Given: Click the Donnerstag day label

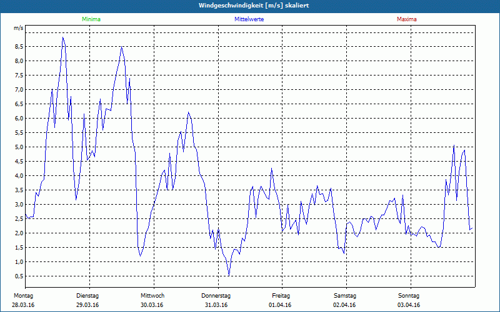Looking at the screenshot, I should tap(216, 296).
